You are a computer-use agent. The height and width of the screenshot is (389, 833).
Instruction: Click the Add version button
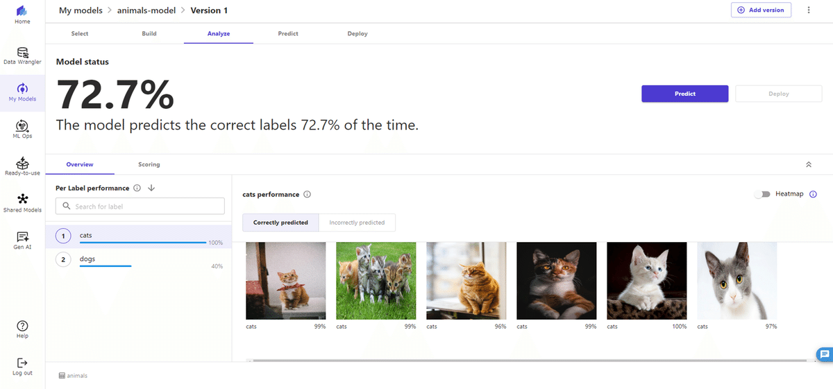761,10
